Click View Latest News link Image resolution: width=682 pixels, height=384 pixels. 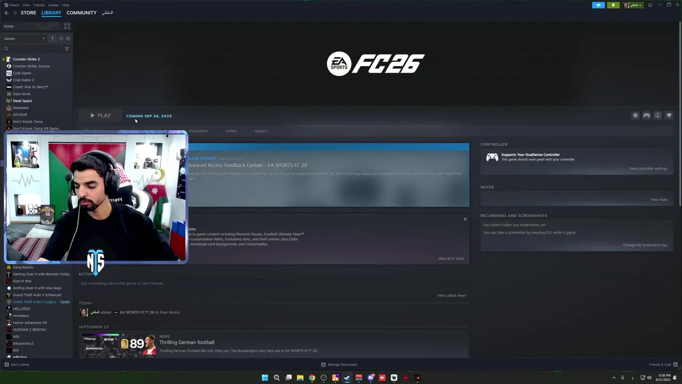tap(452, 295)
